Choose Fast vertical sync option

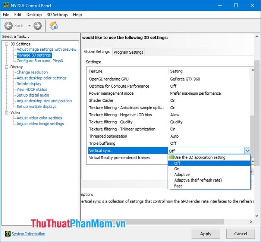209,186
